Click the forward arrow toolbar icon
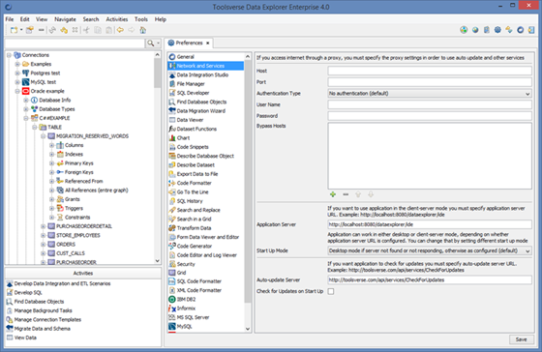Screen dimensions: 542x352 tap(132, 30)
